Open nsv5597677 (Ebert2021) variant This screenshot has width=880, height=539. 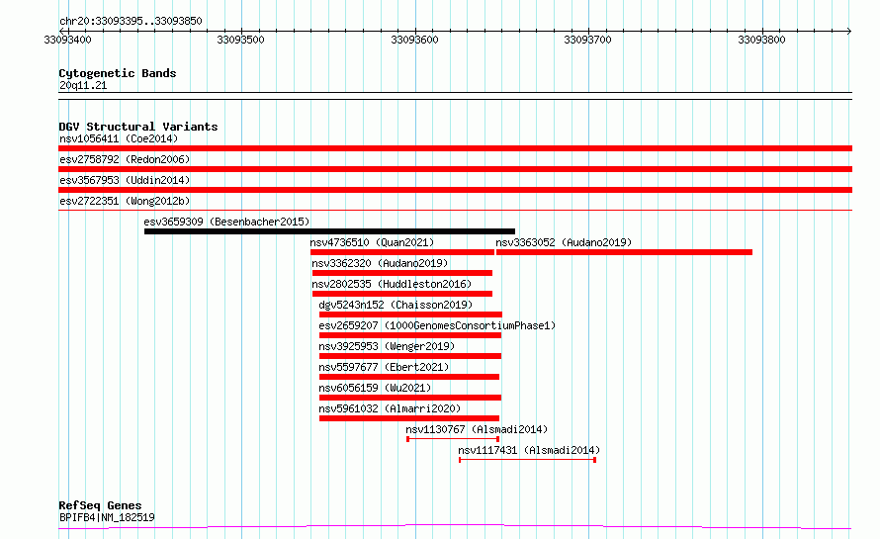point(384,367)
